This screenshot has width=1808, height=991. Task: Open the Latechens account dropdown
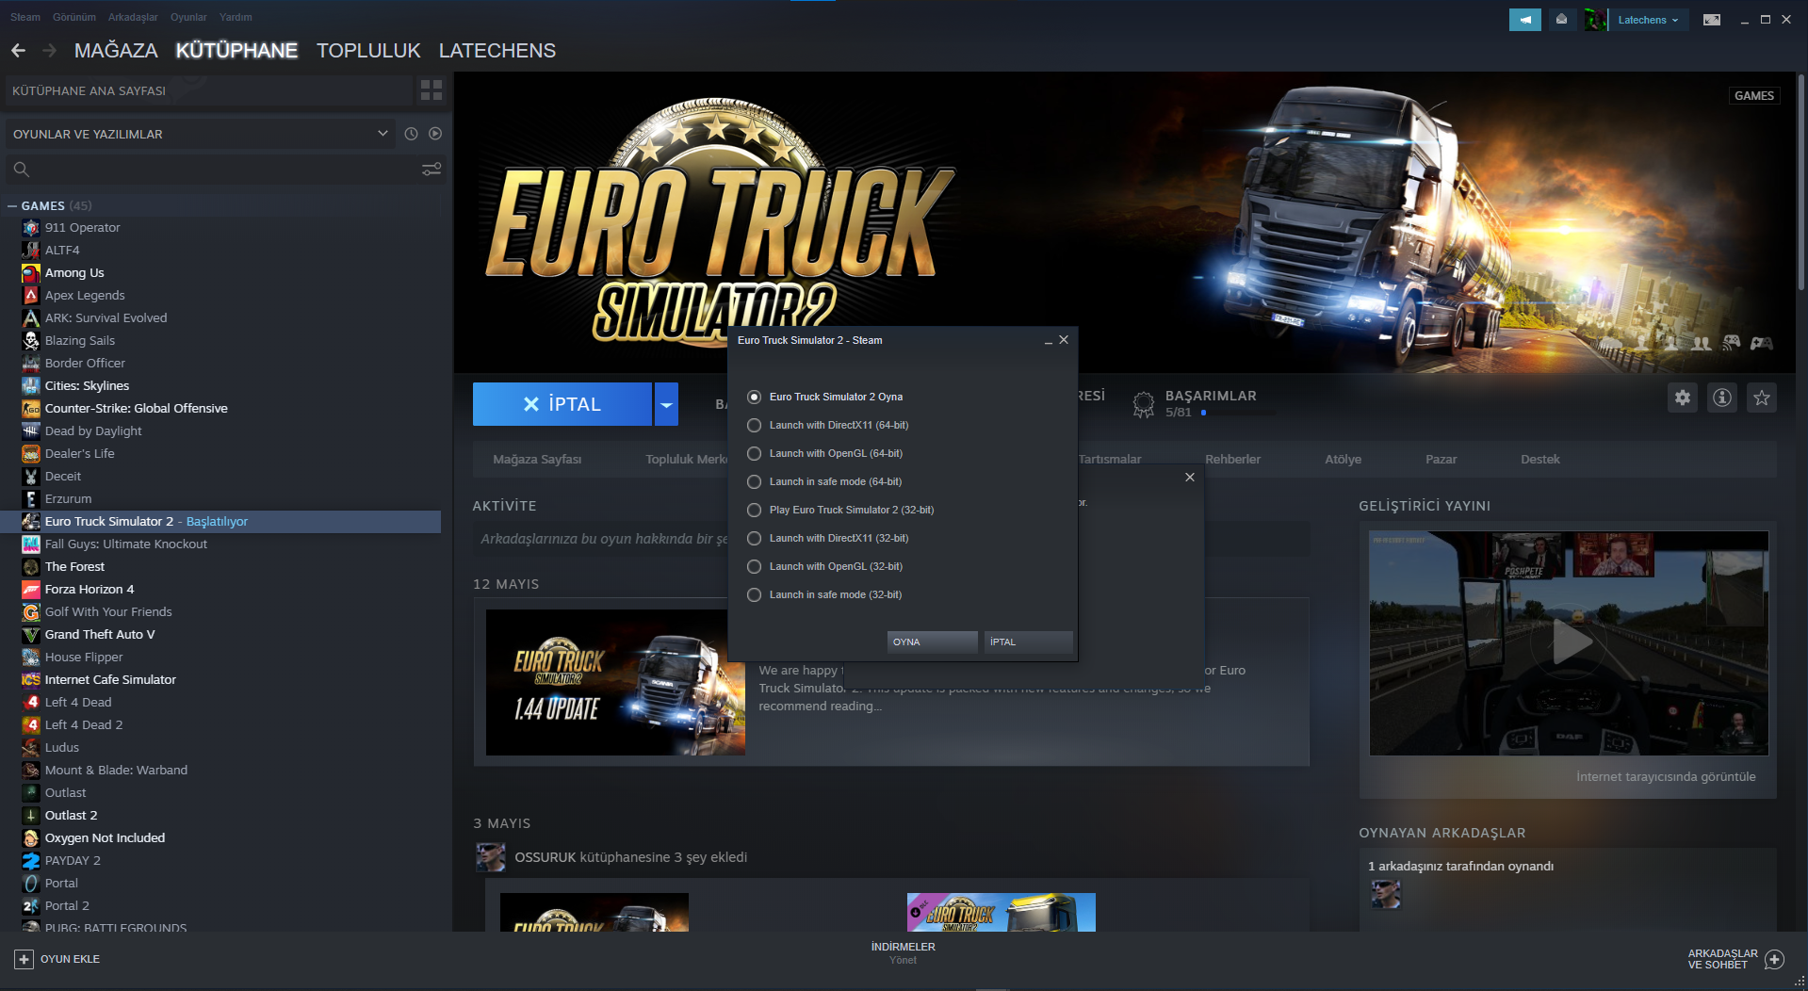click(x=1648, y=20)
